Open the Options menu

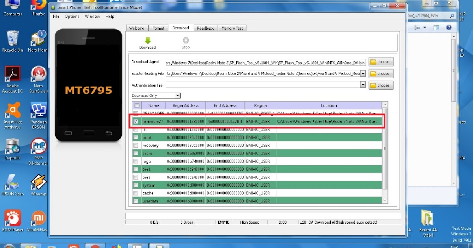pyautogui.click(x=72, y=17)
